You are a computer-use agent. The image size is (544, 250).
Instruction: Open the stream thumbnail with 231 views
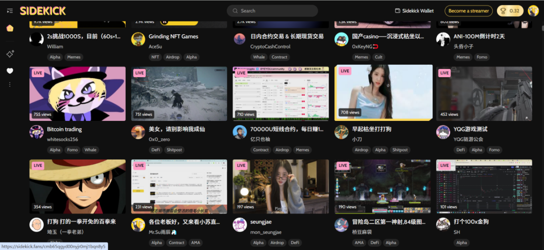click(179, 187)
